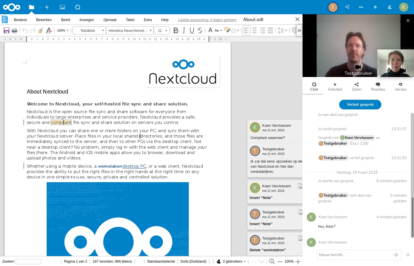The width and height of the screenshot is (414, 266).
Task: Open the Talk app in the top bar
Action: pyautogui.click(x=78, y=7)
